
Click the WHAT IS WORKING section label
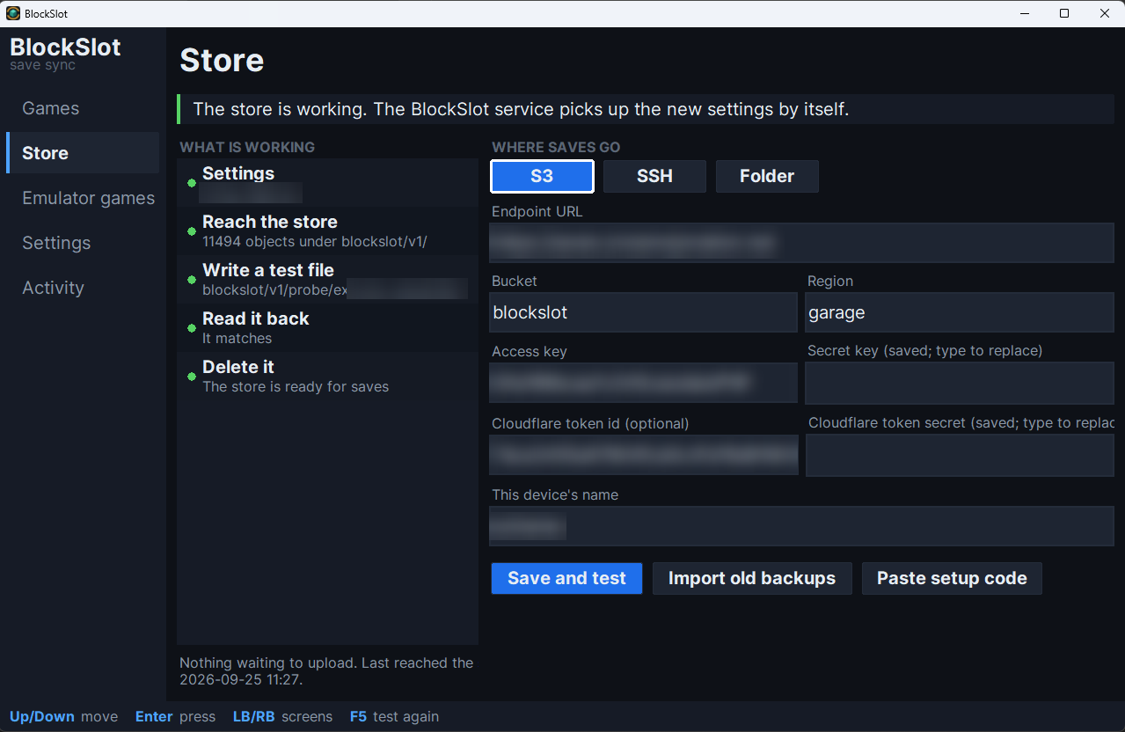(x=247, y=148)
